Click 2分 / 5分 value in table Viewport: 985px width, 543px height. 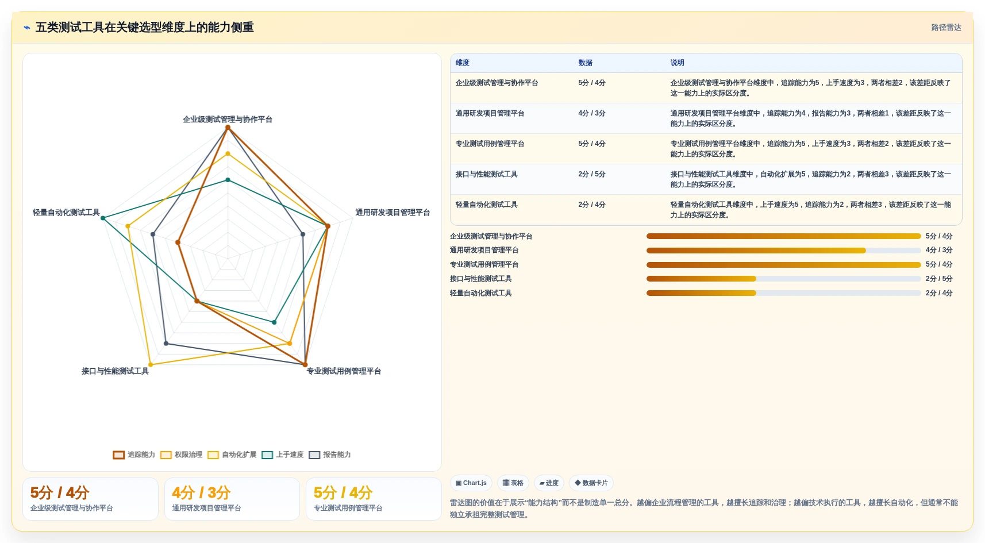[592, 175]
